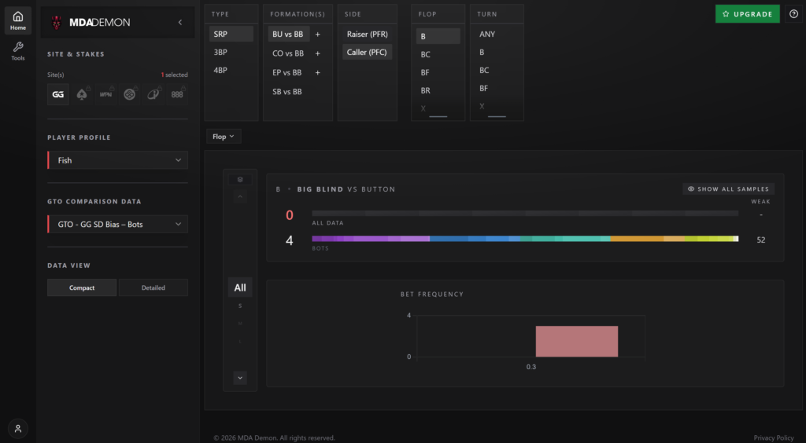Open the user account profile icon
The image size is (806, 443).
tap(18, 428)
